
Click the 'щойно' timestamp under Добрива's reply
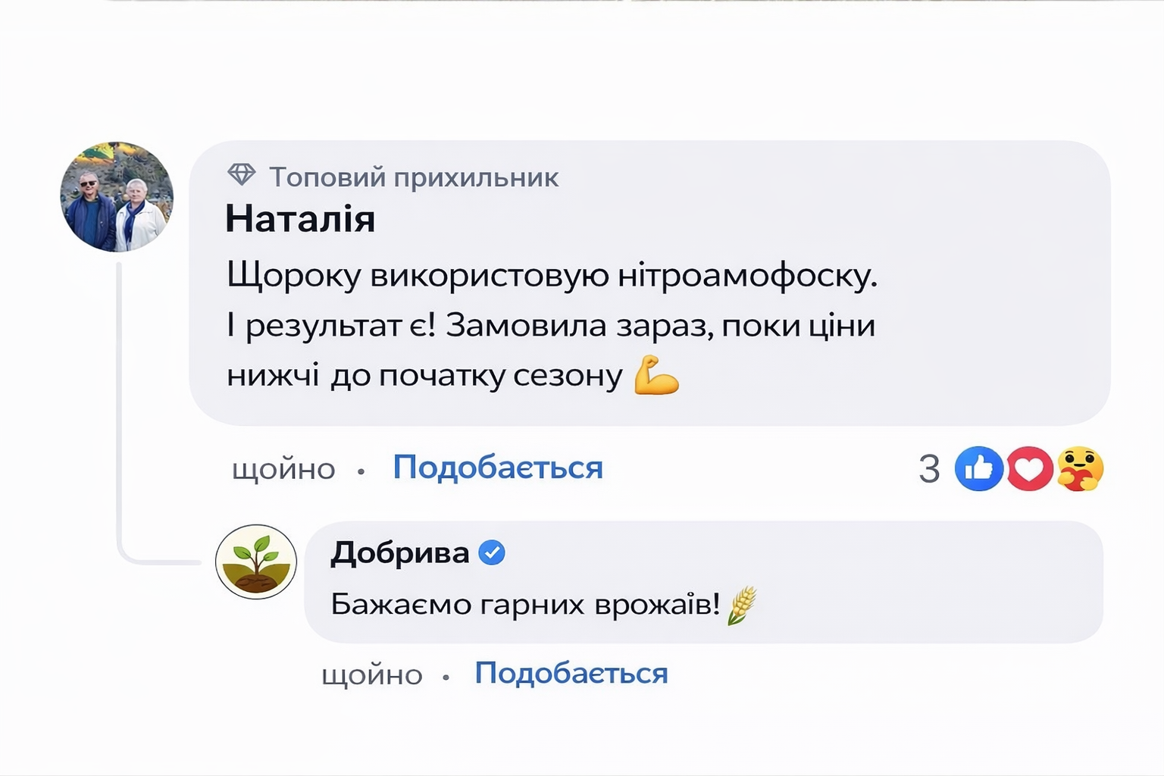[371, 674]
